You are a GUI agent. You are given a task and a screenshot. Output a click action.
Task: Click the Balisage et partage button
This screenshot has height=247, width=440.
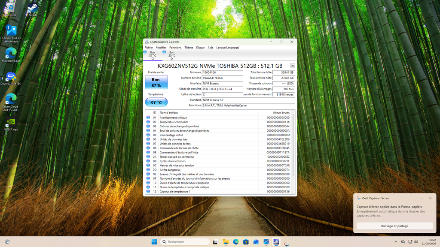click(394, 226)
